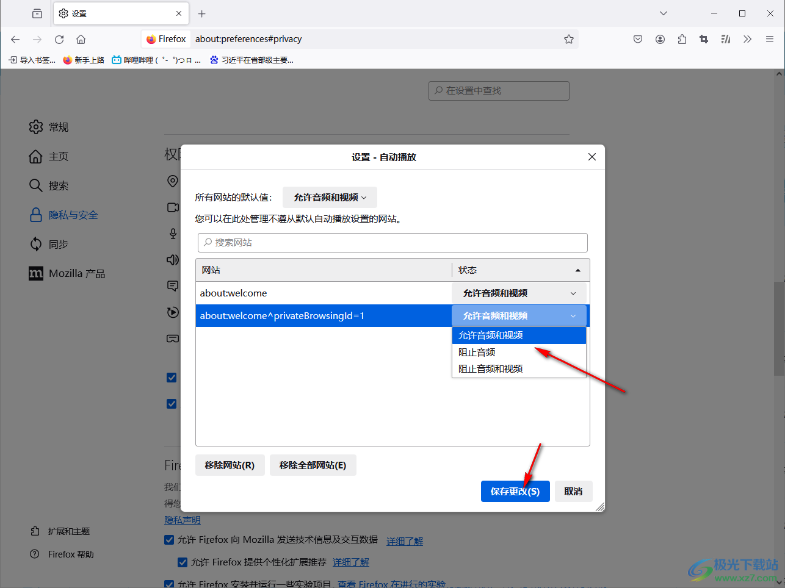The height and width of the screenshot is (588, 785).
Task: Click the address bar URL text
Action: click(248, 39)
